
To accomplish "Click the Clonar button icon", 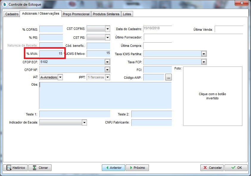I will [x=35, y=168].
